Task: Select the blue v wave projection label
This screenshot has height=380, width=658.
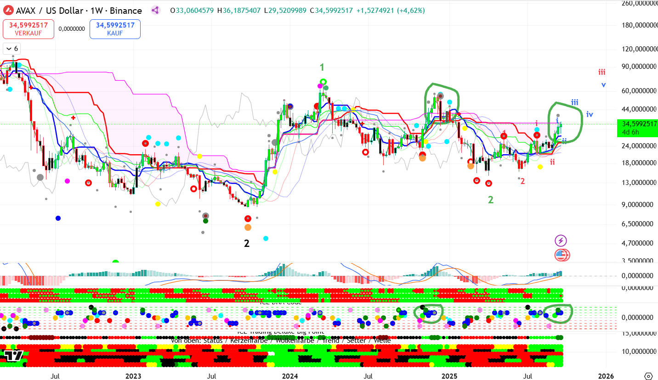Action: [603, 85]
